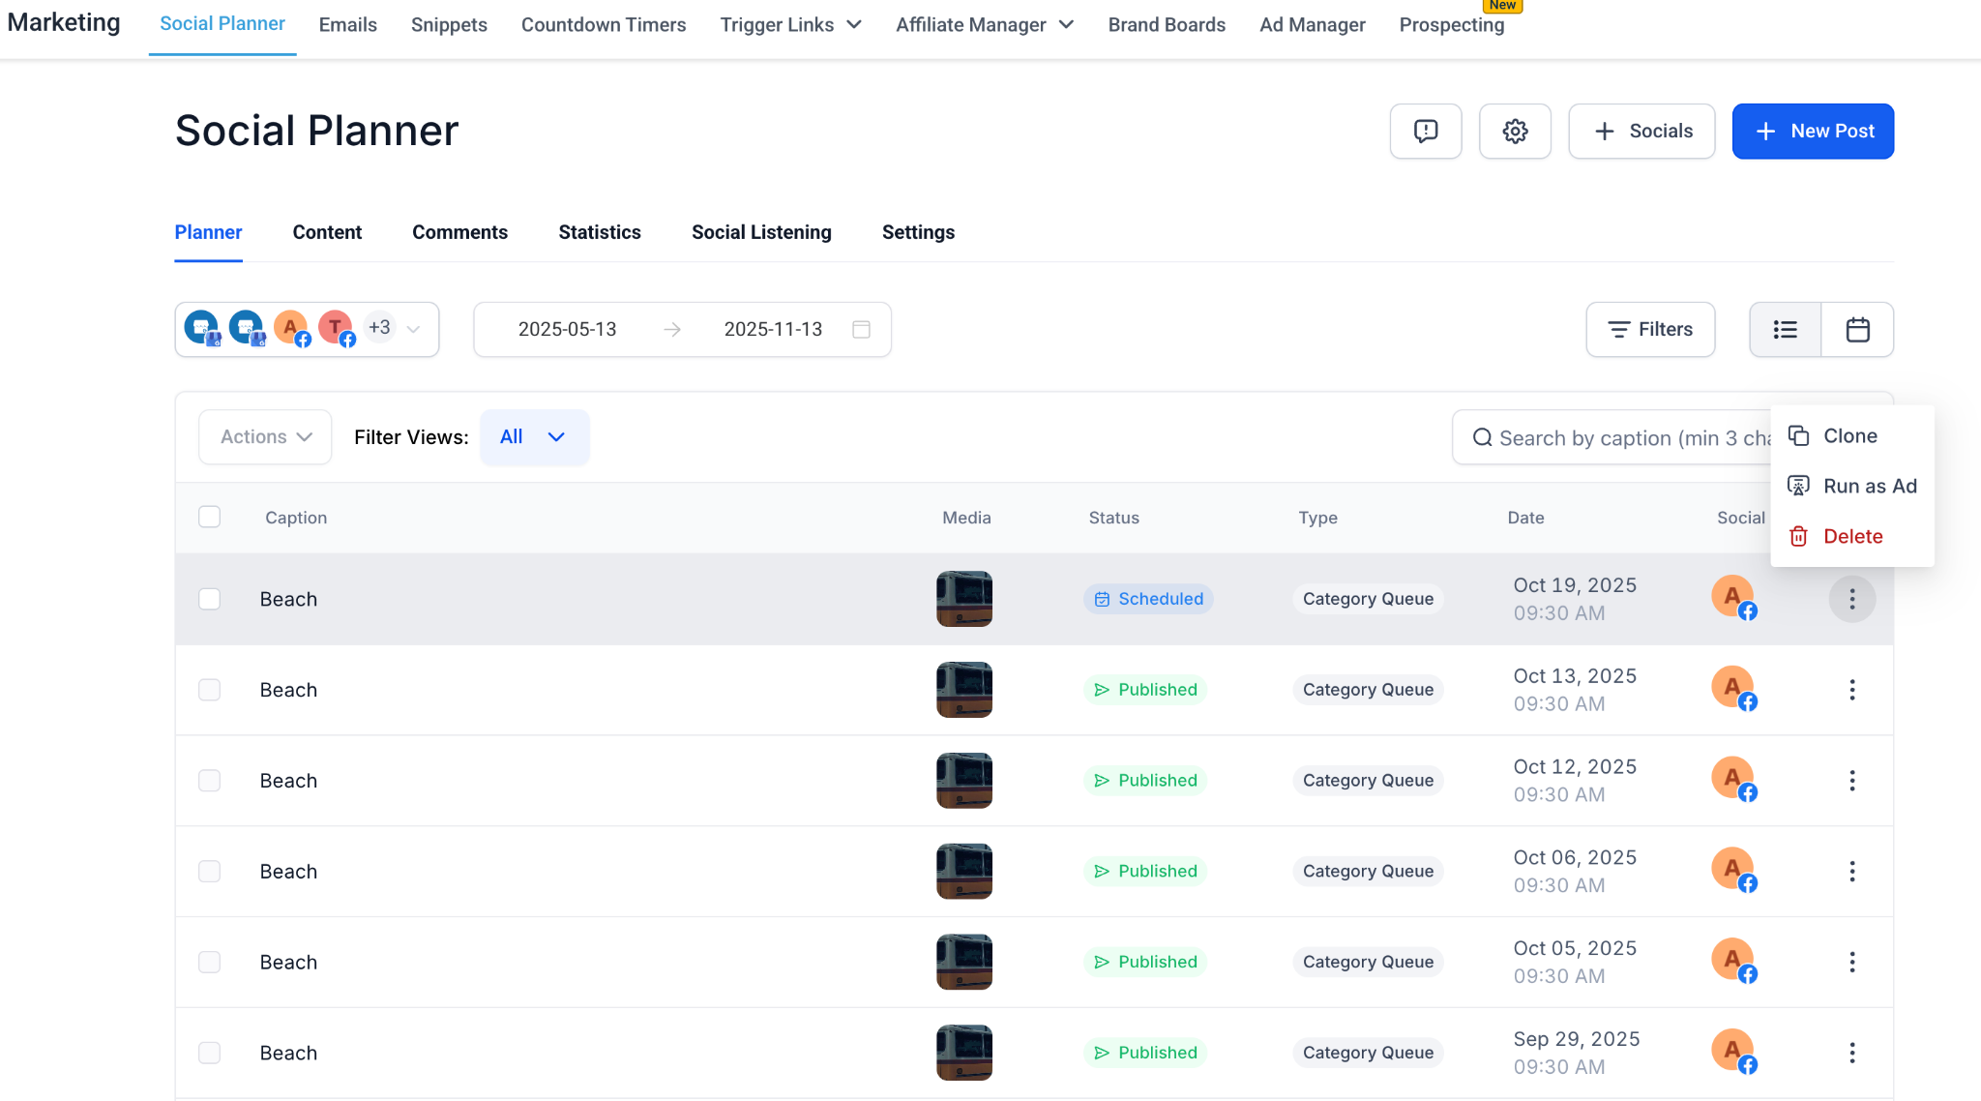Choose Run as Ad menu option
This screenshot has height=1101, width=1981.
click(x=1869, y=486)
